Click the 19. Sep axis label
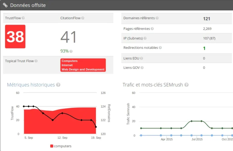233x151 pixels. point(96,138)
